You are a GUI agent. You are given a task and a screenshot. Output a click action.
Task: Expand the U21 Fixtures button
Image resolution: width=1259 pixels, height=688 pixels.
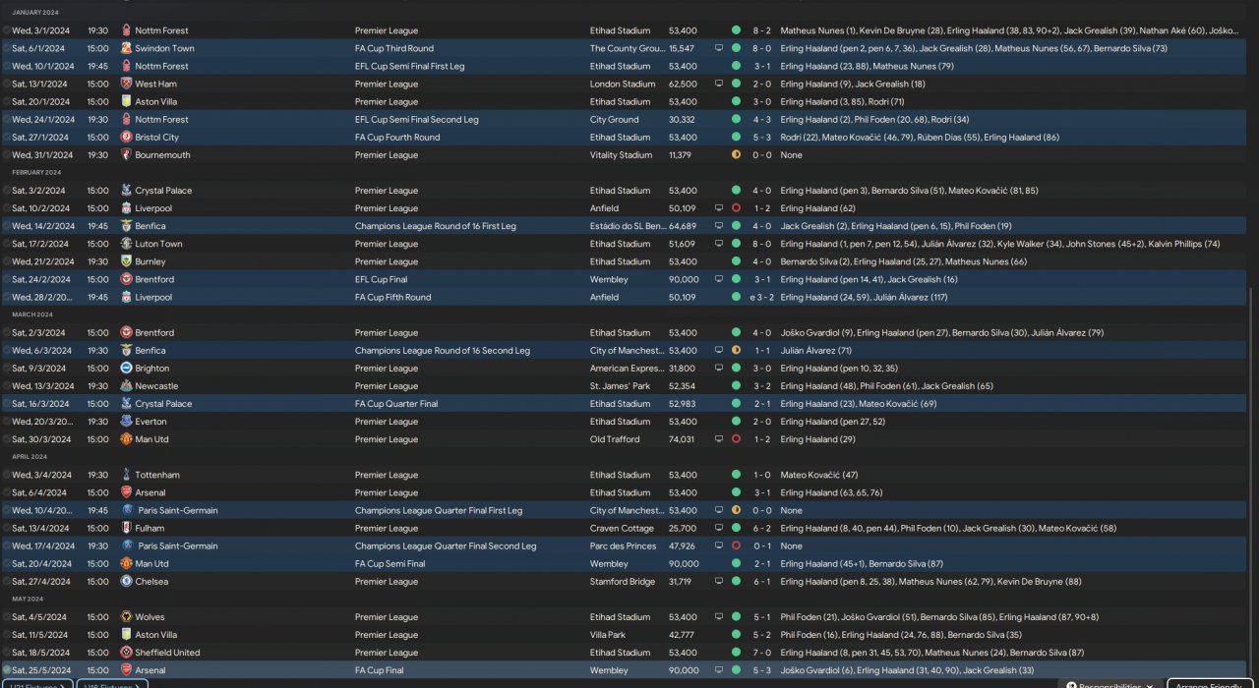coord(35,685)
